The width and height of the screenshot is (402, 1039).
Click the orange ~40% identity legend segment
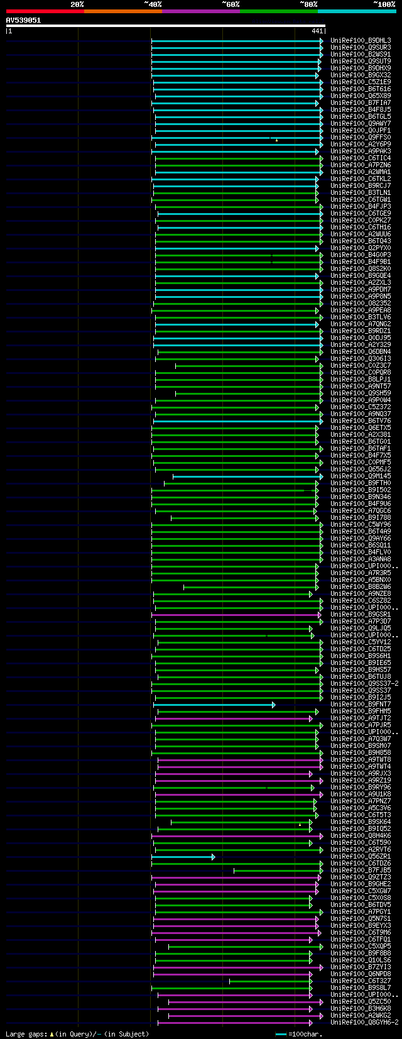[x=122, y=11]
